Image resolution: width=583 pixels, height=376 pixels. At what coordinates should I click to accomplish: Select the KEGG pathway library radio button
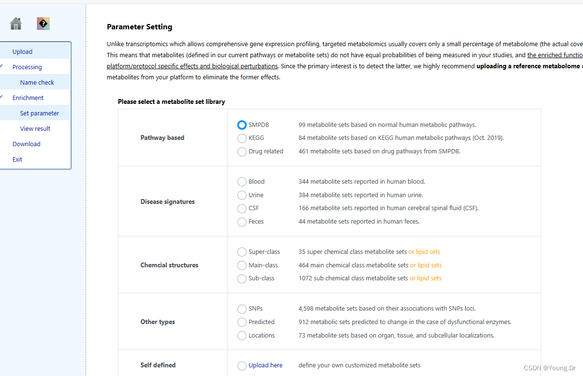pos(242,138)
